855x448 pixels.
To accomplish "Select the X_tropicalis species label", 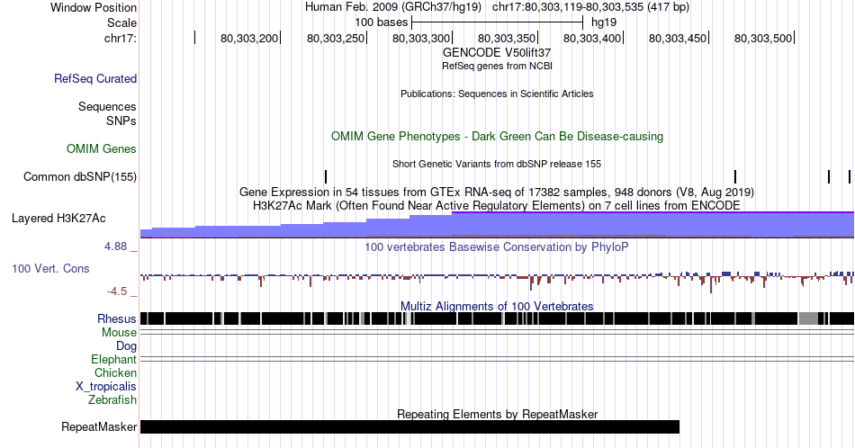I will pos(106,387).
